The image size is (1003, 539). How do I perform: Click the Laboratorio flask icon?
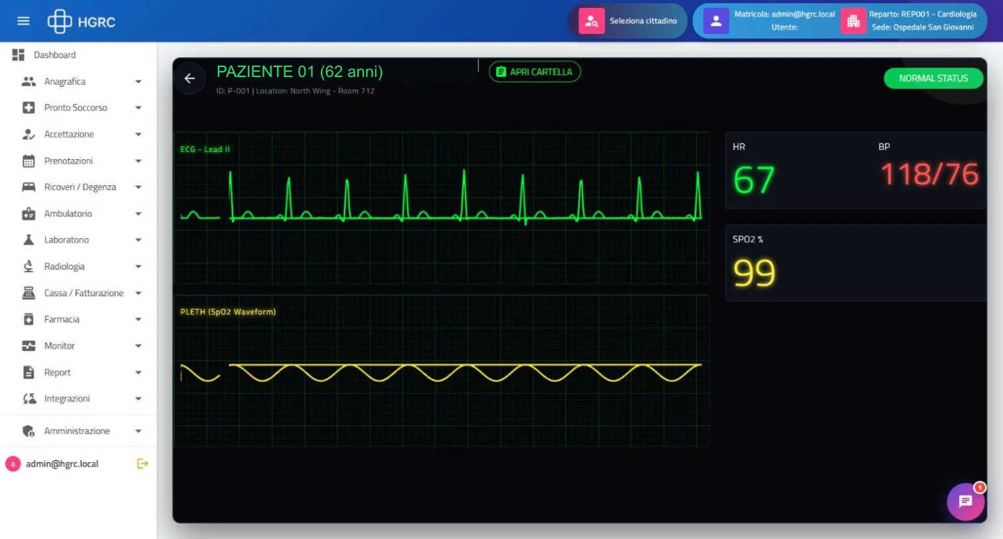29,240
